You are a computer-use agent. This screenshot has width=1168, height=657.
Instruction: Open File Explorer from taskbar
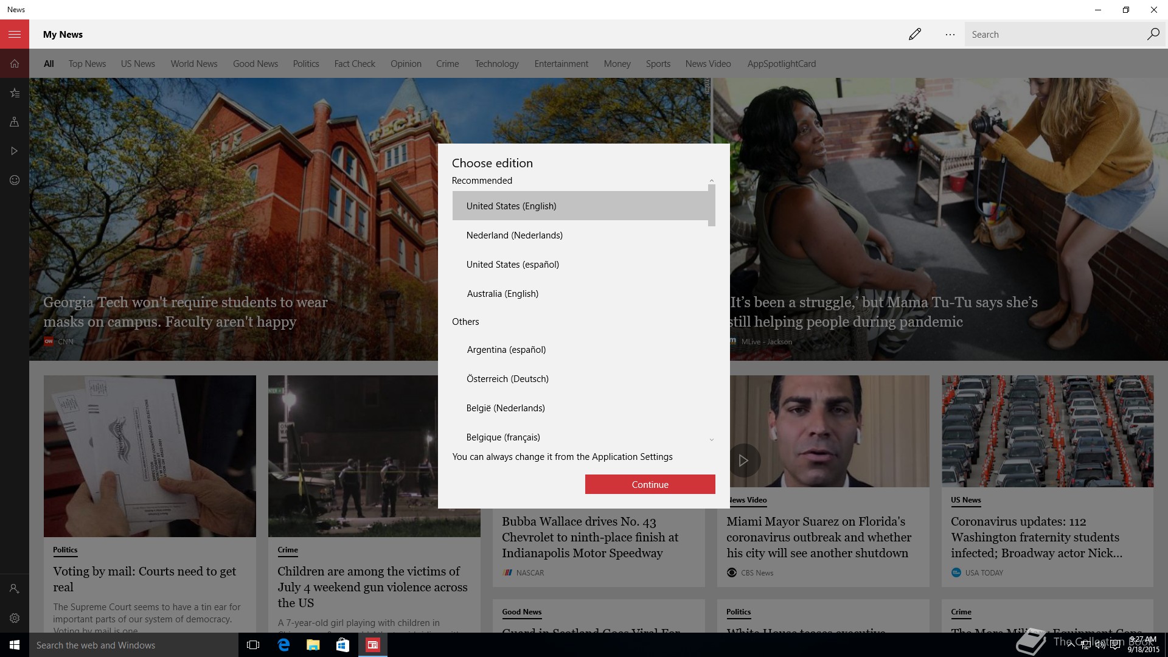point(313,645)
